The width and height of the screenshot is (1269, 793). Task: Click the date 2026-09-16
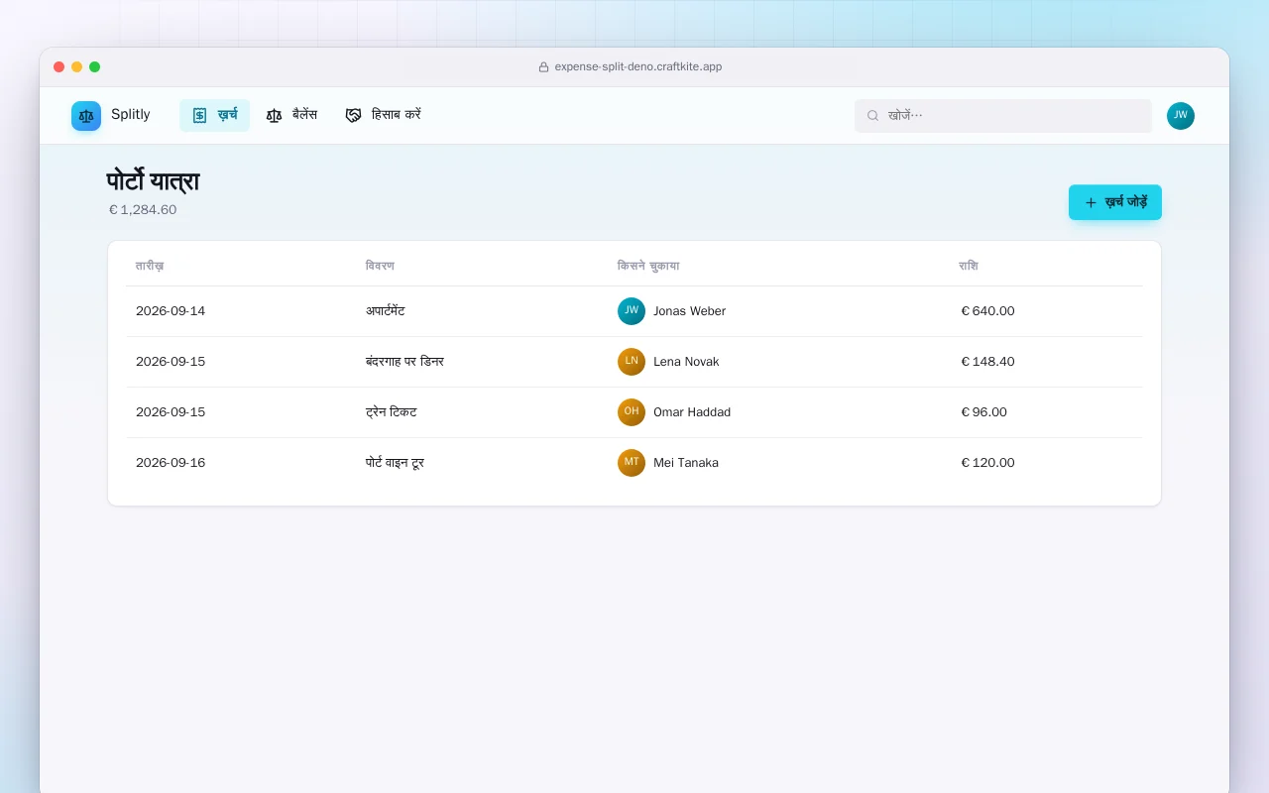pyautogui.click(x=171, y=463)
